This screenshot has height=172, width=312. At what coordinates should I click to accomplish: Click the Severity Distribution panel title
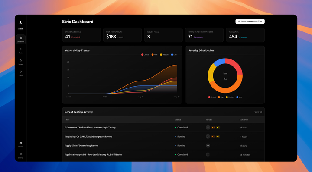click(201, 50)
